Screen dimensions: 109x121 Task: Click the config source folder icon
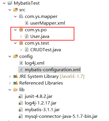tap(15, 56)
